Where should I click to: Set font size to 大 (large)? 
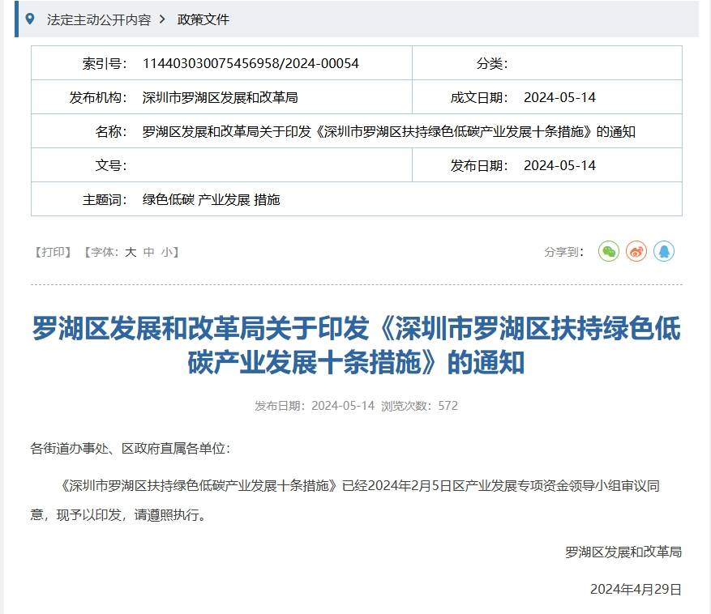131,252
